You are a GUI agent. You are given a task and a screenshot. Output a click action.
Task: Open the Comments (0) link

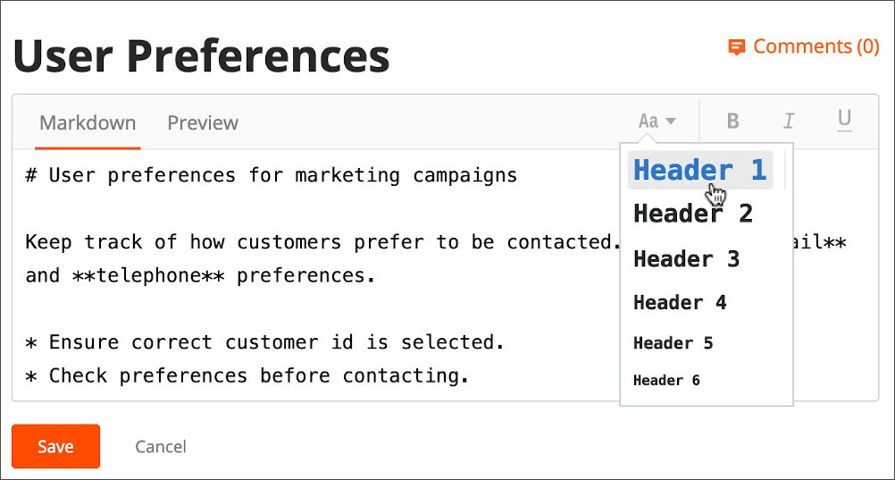(816, 46)
